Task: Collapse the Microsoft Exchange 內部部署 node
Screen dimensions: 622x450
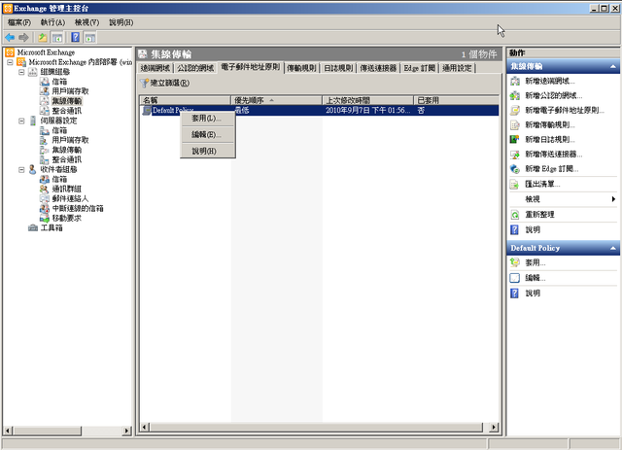Action: [10, 62]
